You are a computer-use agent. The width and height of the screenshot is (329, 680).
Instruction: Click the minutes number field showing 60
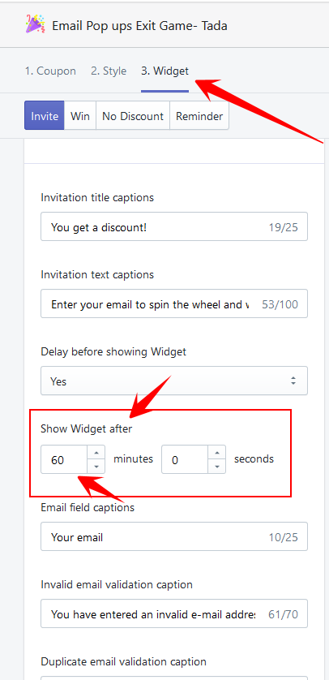pos(65,460)
